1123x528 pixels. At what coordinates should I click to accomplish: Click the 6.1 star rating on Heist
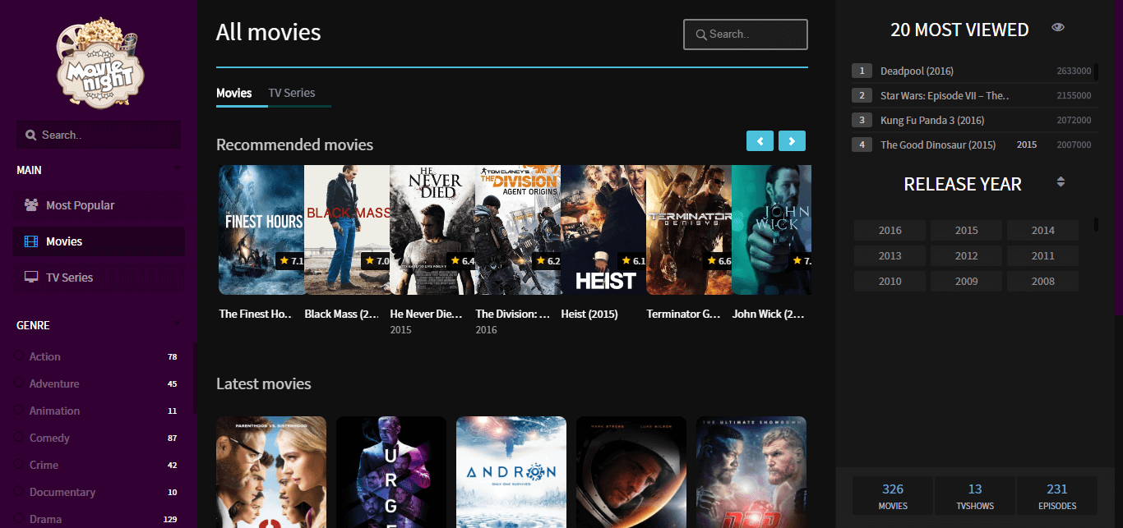632,260
